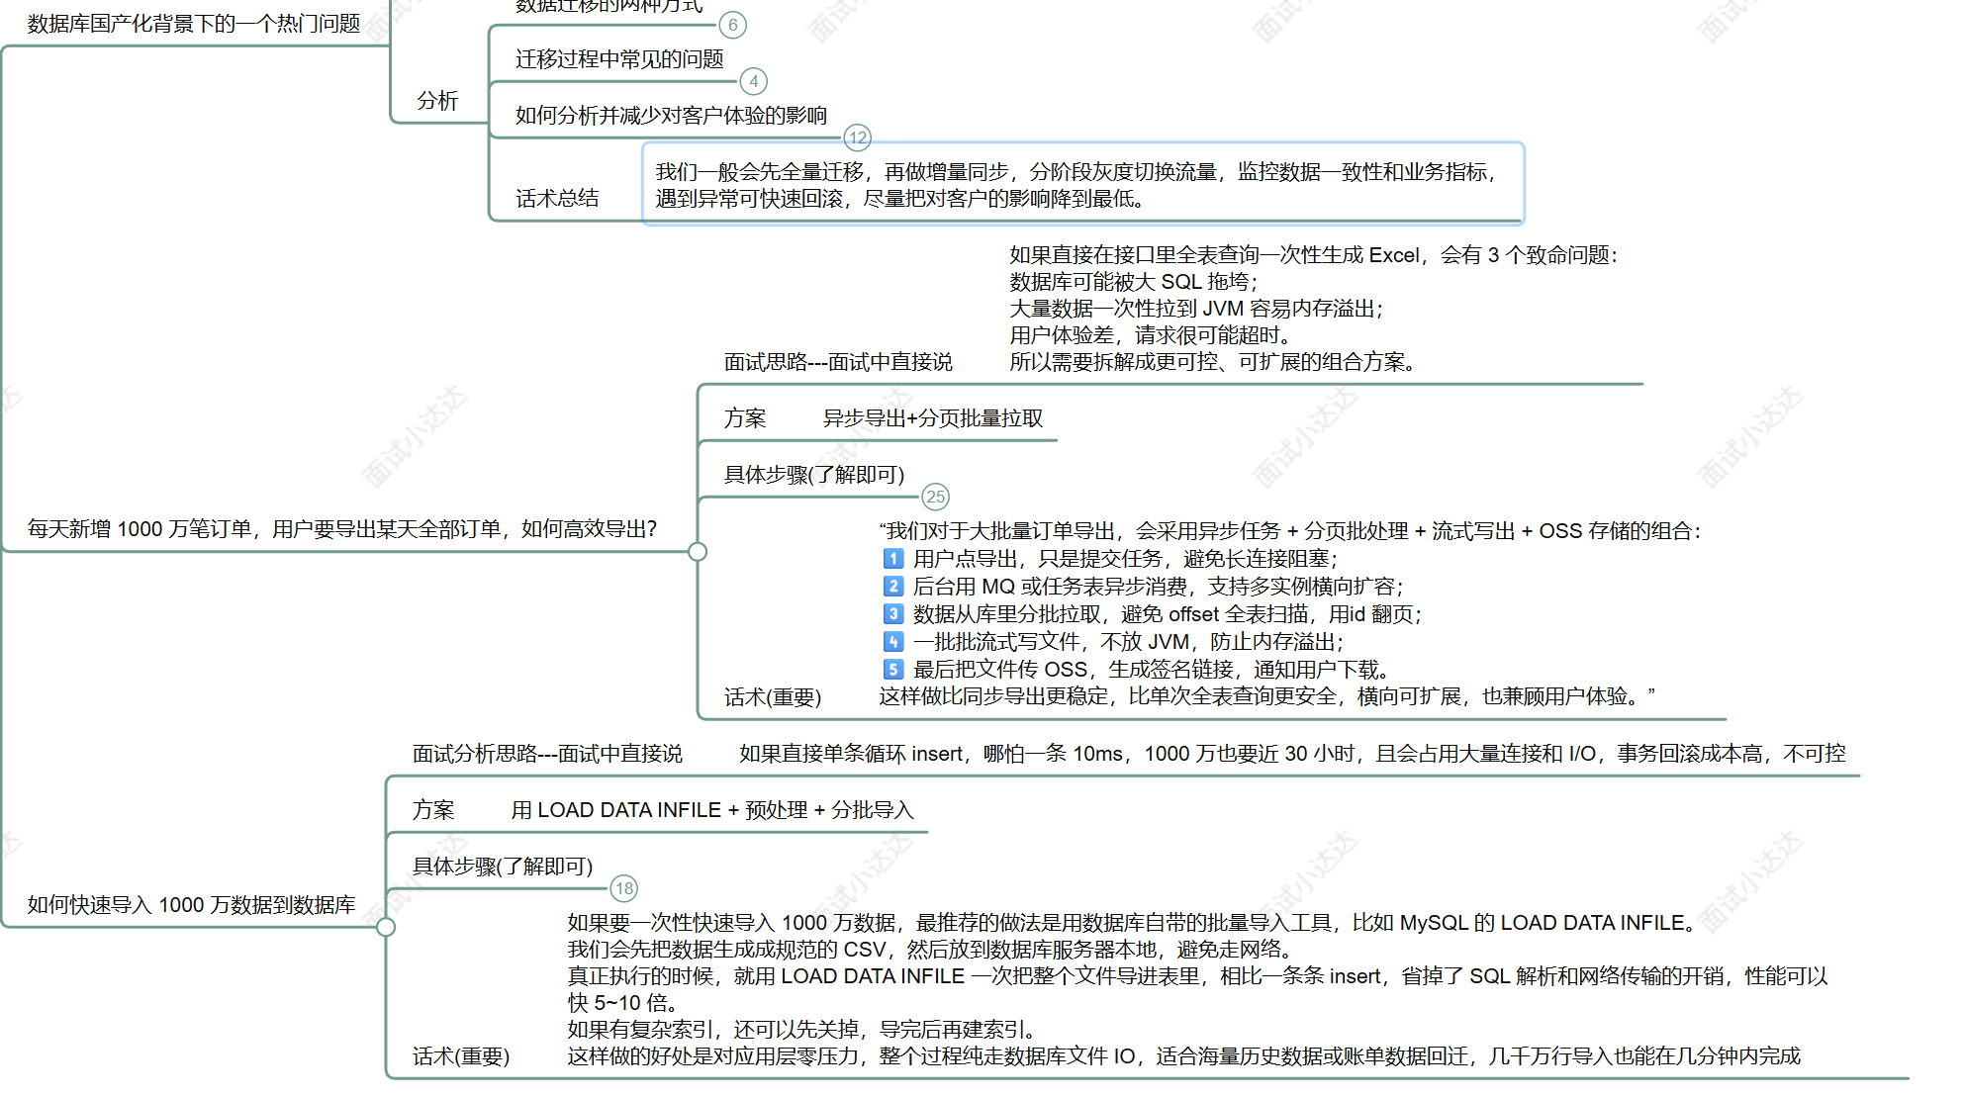Select the 数据库国产化背景下的一个热门问题 topic
The image size is (1965, 1097).
tap(194, 24)
